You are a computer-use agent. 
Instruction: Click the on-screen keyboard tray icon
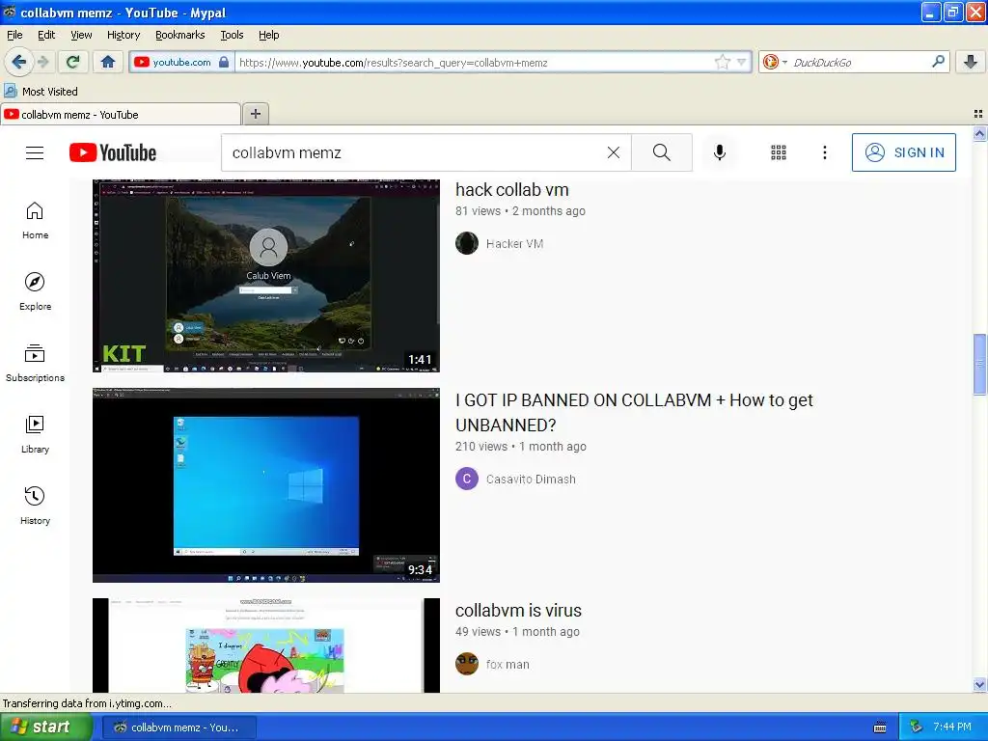point(880,727)
